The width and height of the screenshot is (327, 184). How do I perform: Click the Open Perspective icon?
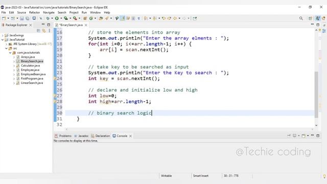pyautogui.click(x=310, y=18)
